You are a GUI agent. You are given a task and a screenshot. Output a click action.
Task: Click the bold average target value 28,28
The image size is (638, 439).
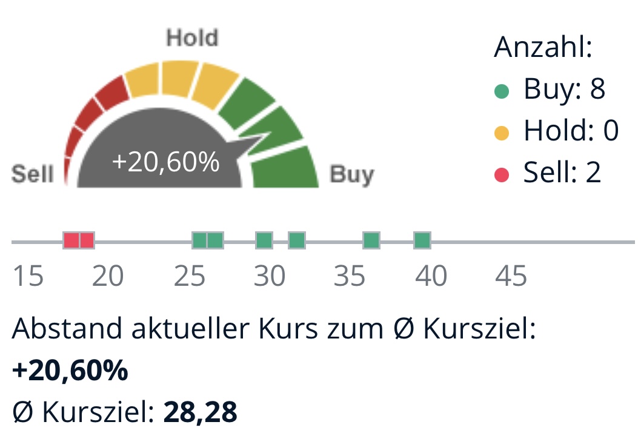(200, 412)
